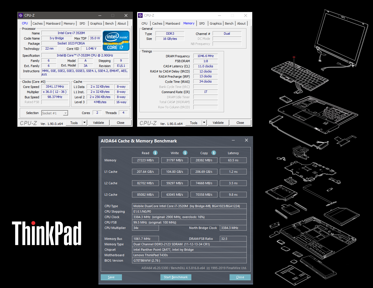Click Tools button in left CPU-Z window
The height and width of the screenshot is (288, 373).
pyautogui.click(x=74, y=123)
